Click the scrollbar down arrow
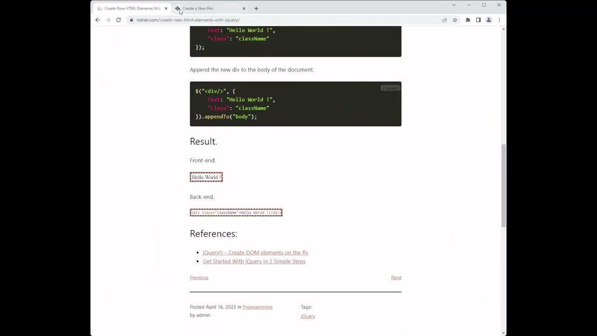The width and height of the screenshot is (597, 336). (503, 333)
